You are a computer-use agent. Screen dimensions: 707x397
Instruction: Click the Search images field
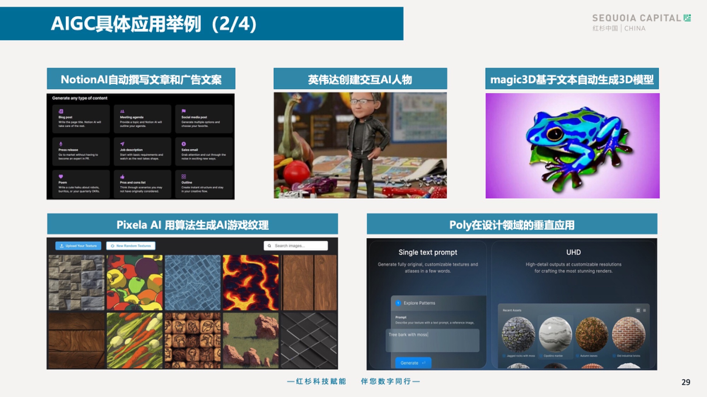296,246
